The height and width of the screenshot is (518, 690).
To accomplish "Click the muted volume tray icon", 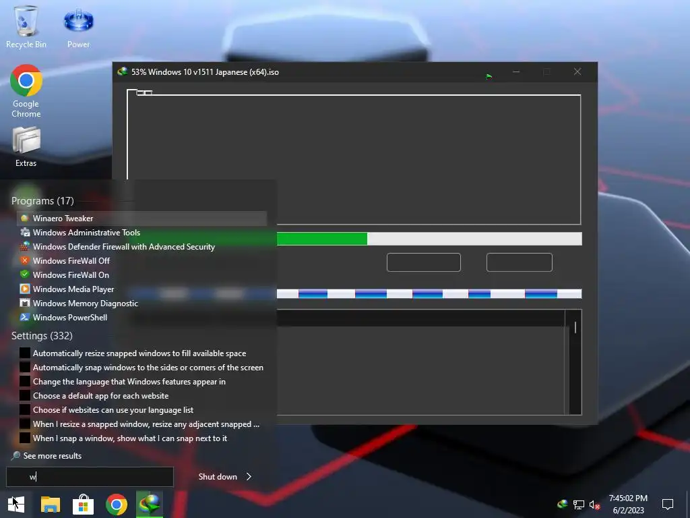I will click(595, 505).
